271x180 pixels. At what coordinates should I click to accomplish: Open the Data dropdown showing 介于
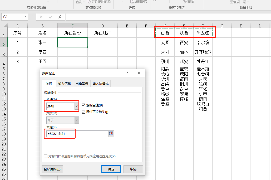click(x=77, y=120)
